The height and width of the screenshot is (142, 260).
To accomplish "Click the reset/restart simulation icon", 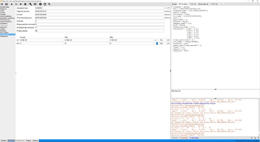I will click(25, 4).
